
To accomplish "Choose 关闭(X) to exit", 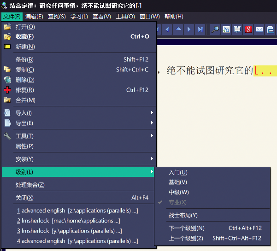I will (79, 198).
